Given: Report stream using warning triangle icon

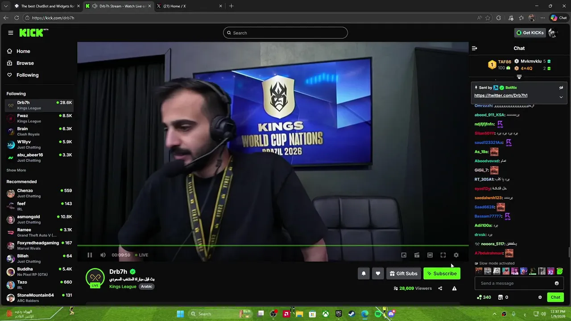Looking at the screenshot, I should [454, 288].
